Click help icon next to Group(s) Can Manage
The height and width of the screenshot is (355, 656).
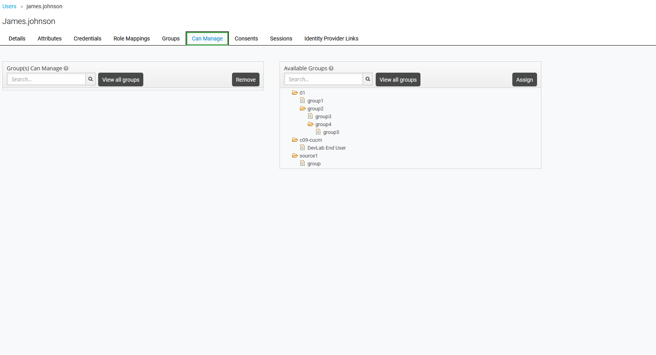click(x=66, y=68)
